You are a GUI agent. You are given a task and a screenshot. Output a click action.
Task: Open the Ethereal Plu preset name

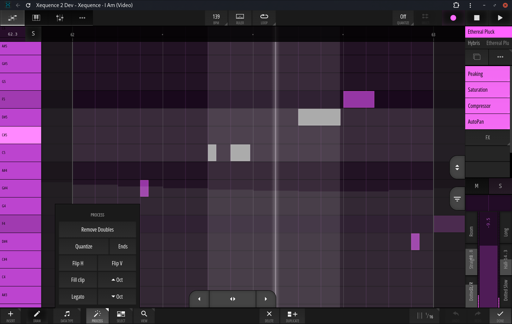(x=498, y=43)
